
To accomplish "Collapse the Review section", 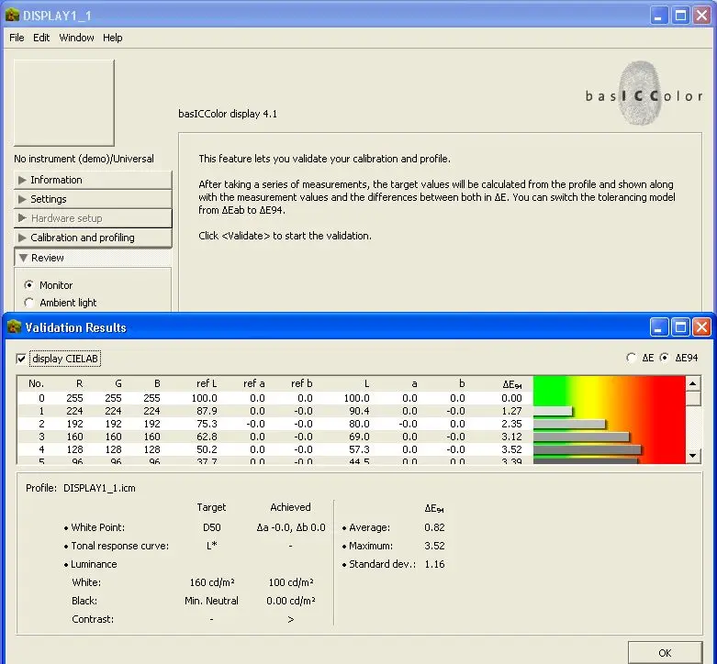I will tap(93, 258).
